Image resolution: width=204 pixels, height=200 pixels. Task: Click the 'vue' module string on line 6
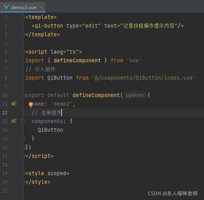tap(134, 61)
